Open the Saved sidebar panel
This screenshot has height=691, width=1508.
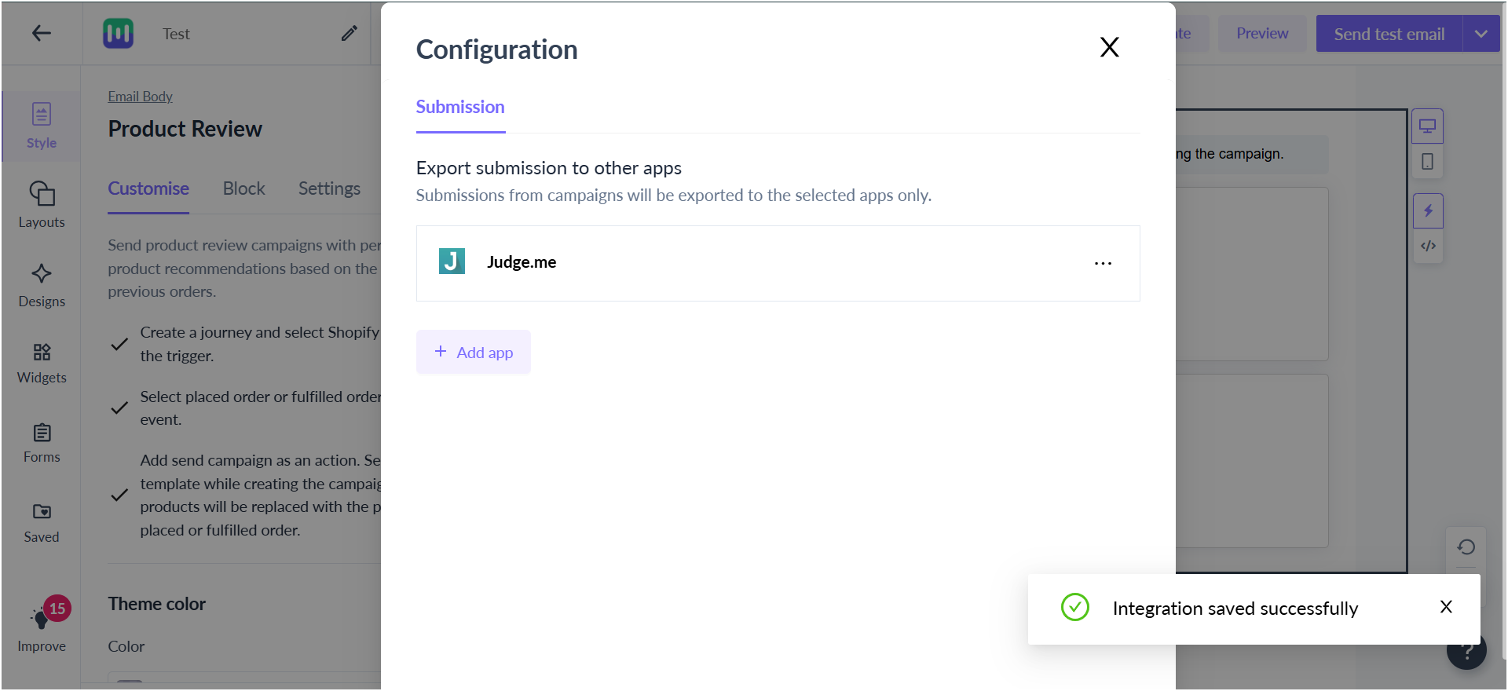coord(42,523)
